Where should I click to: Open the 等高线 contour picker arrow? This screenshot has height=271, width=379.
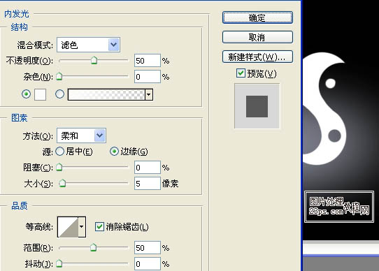82,226
